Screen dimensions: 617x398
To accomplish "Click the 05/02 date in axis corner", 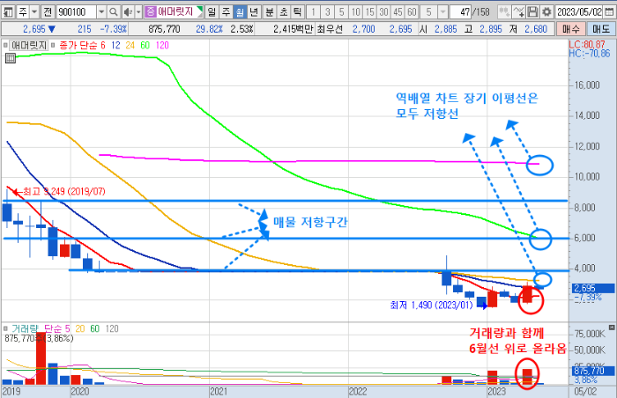I will 585,392.
